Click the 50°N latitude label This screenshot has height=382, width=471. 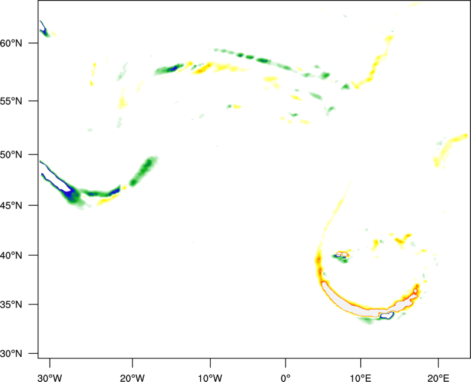click(11, 155)
